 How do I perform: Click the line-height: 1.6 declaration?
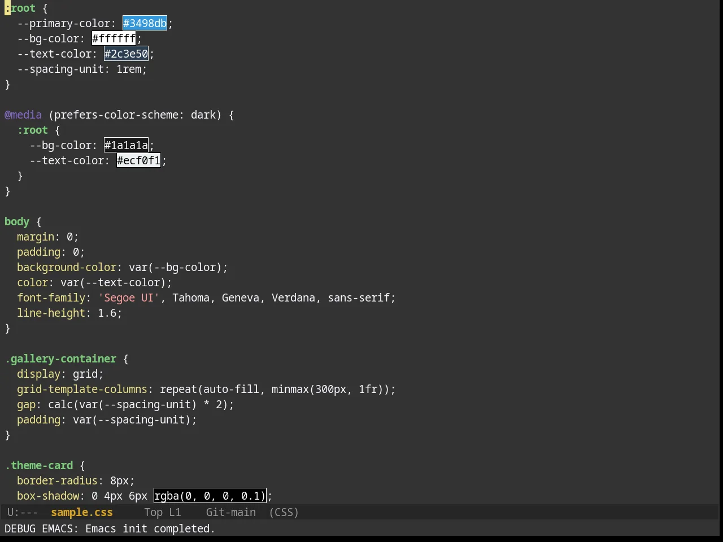click(x=69, y=313)
